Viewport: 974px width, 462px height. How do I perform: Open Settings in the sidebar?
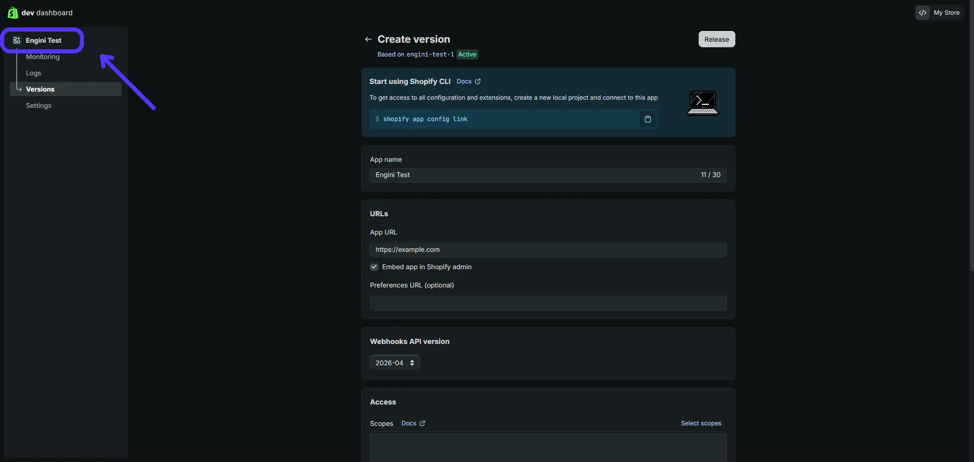39,105
